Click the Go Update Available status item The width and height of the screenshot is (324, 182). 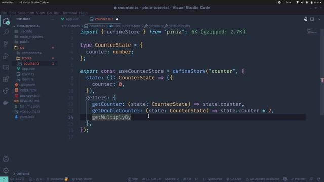point(262,179)
